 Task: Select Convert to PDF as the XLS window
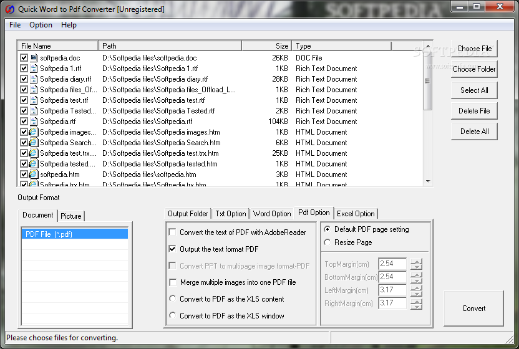[x=172, y=315]
